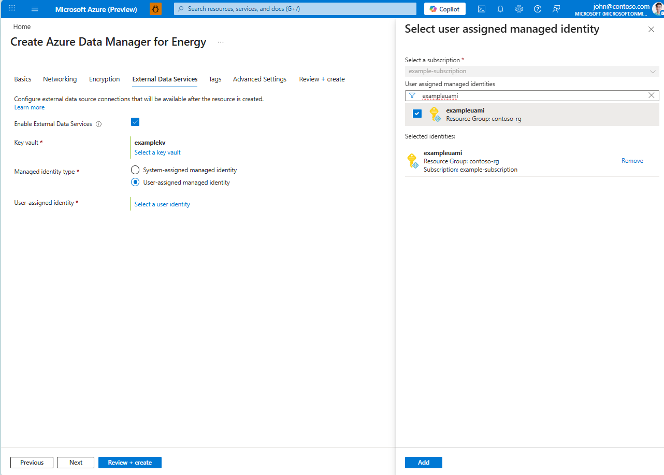
Task: Open the portal Settings gear icon
Action: [x=519, y=9]
